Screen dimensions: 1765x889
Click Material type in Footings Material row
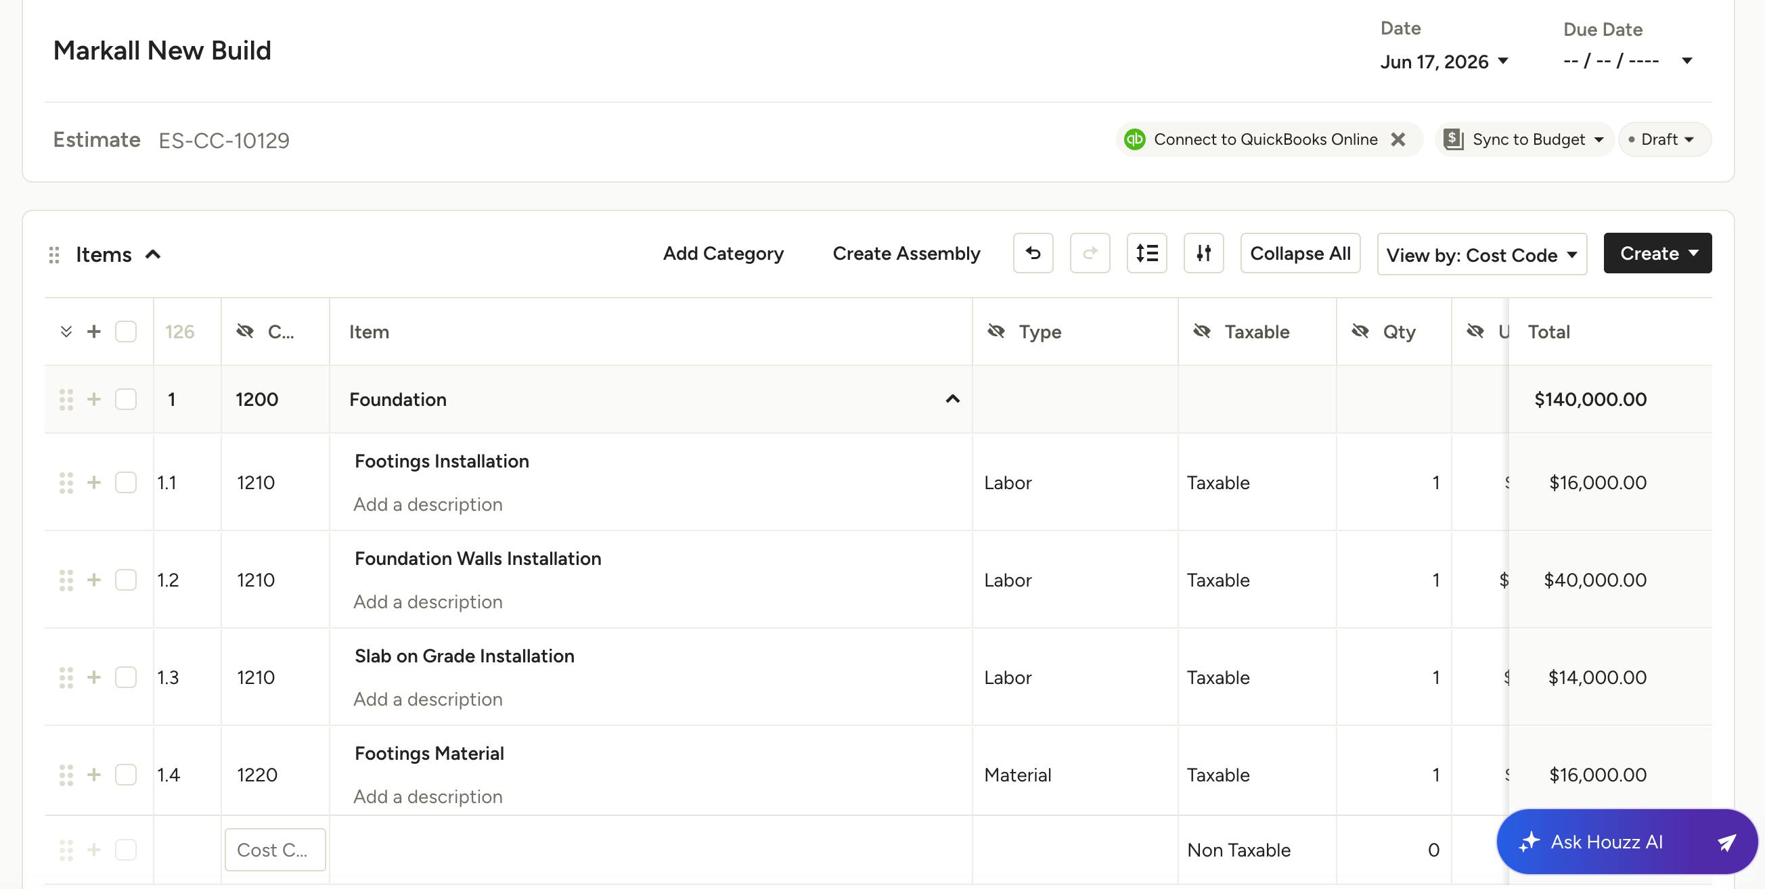coord(1017,775)
